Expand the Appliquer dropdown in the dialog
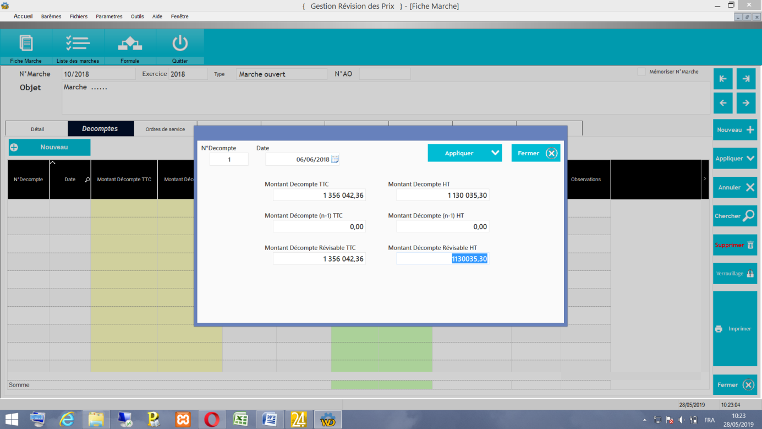This screenshot has width=762, height=429. [x=495, y=153]
